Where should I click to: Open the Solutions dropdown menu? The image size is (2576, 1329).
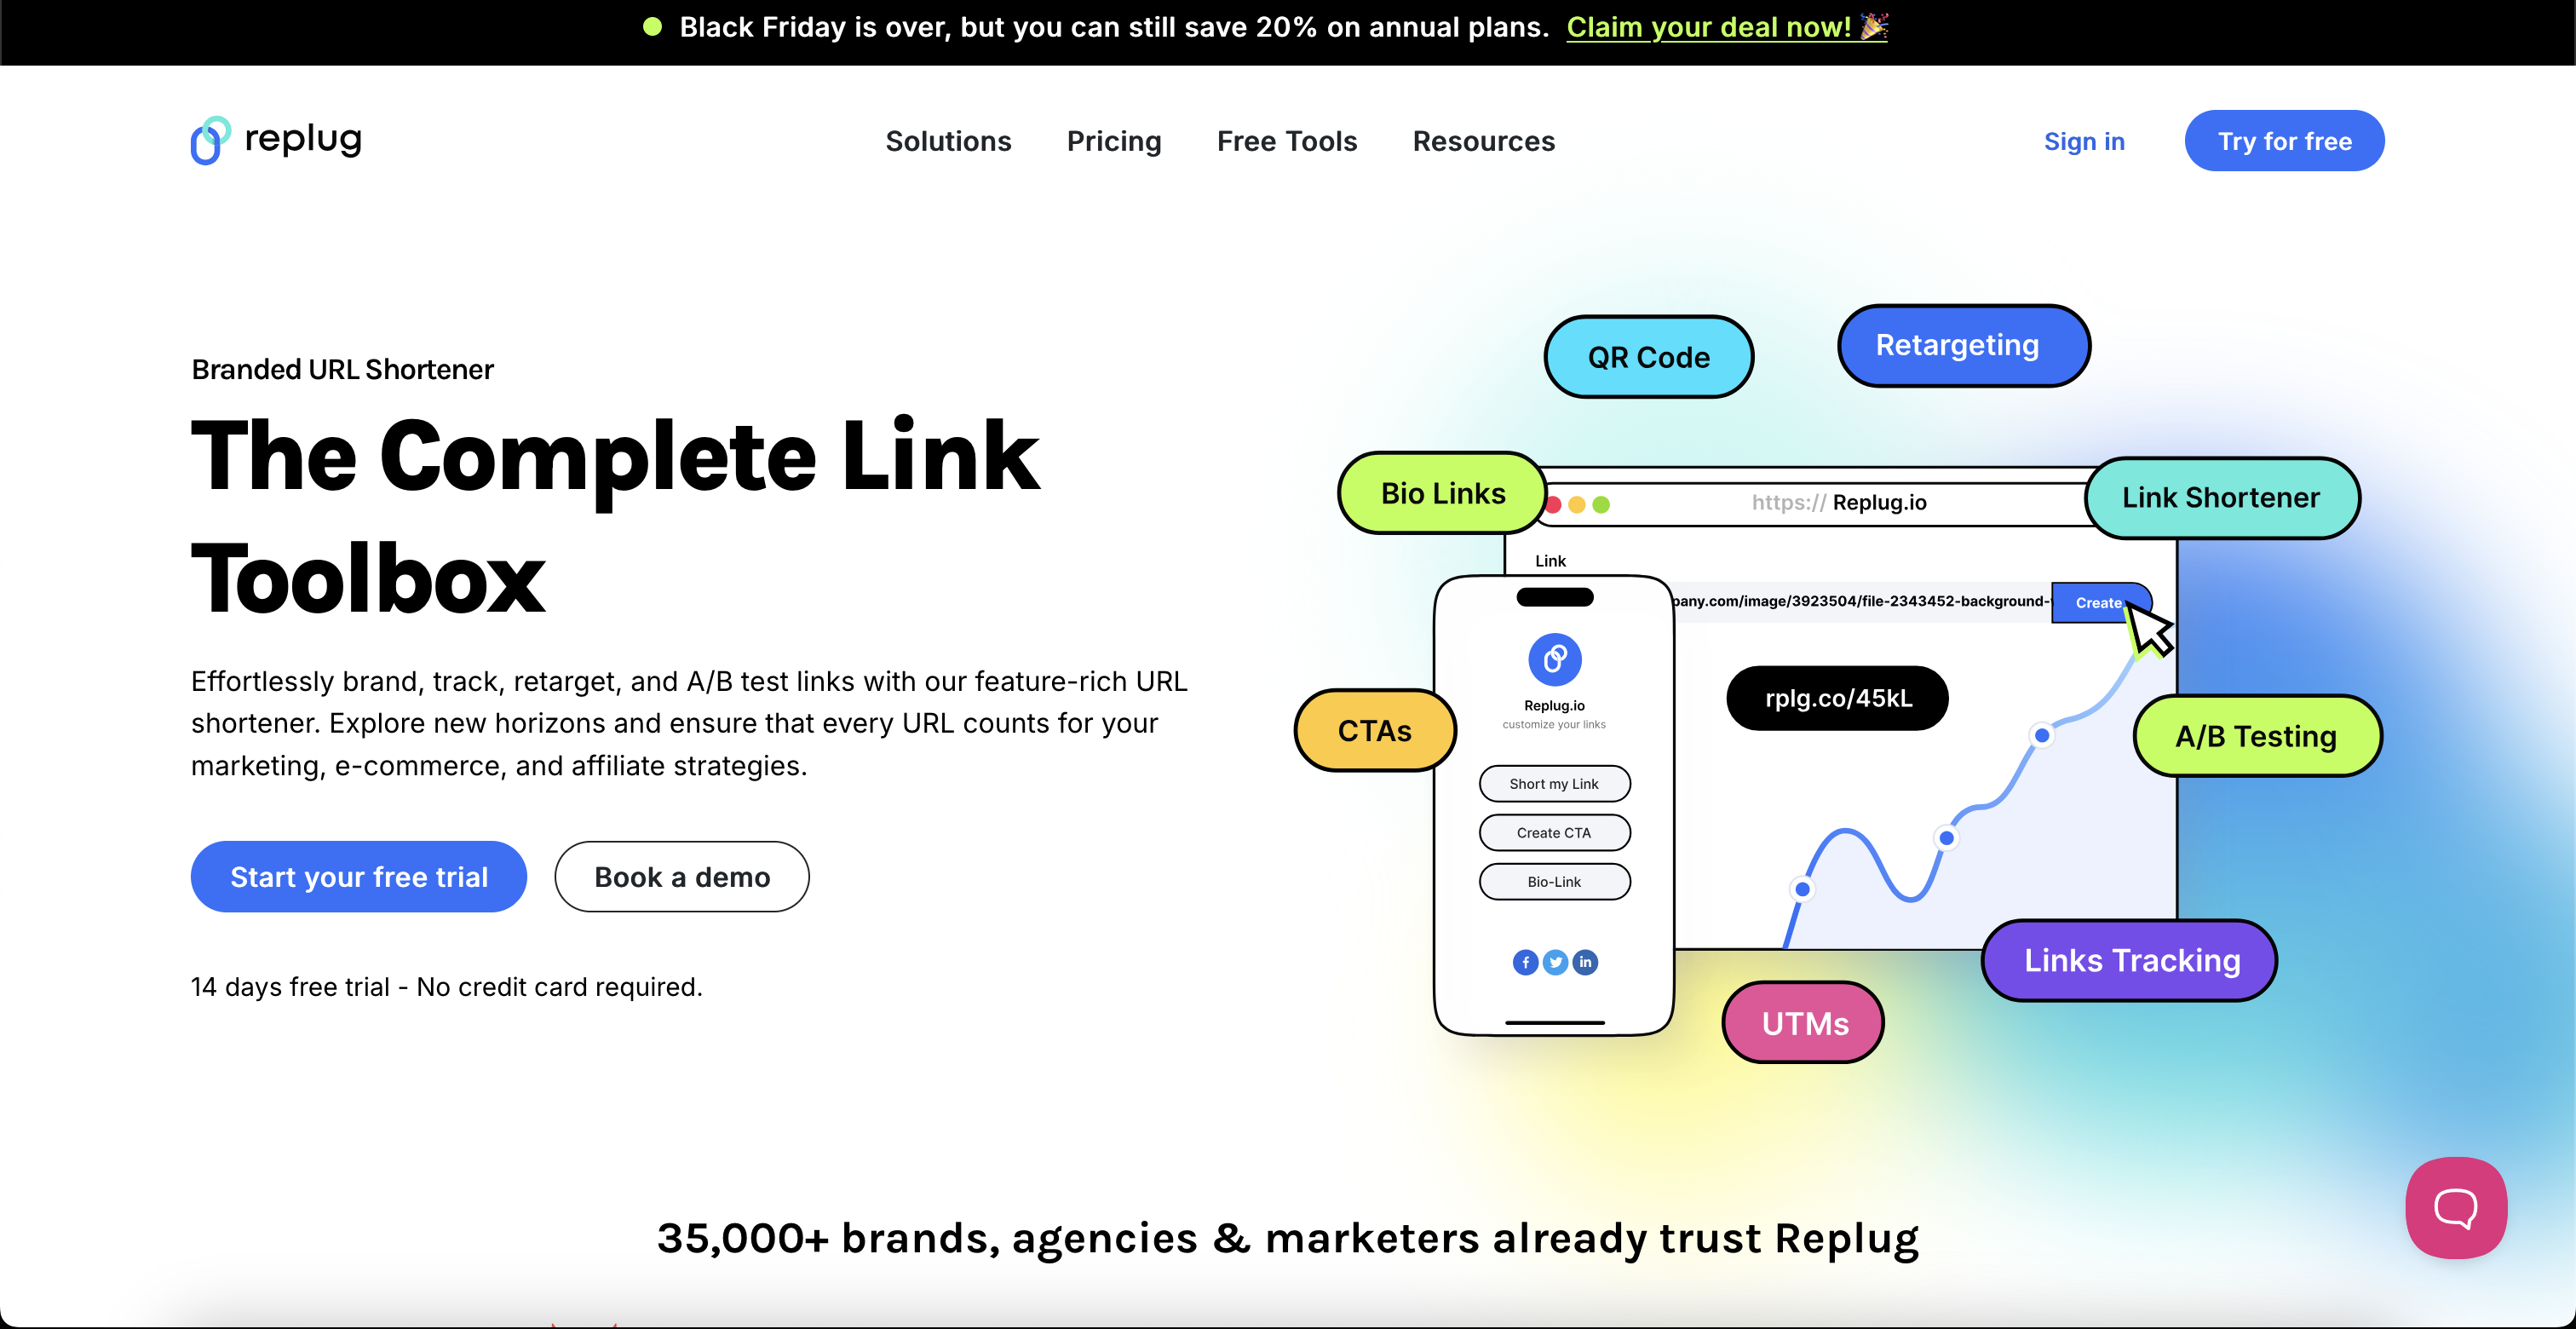pyautogui.click(x=947, y=141)
